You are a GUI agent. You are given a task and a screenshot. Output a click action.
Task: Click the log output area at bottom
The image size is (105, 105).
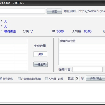tap(52, 93)
